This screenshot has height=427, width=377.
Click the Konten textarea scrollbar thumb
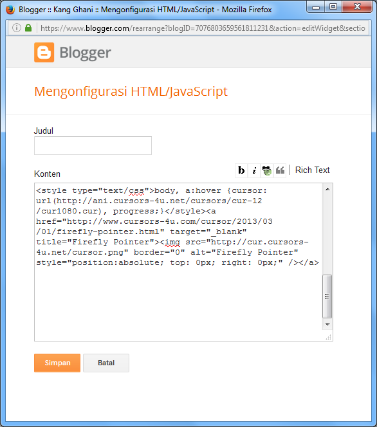pos(327,296)
